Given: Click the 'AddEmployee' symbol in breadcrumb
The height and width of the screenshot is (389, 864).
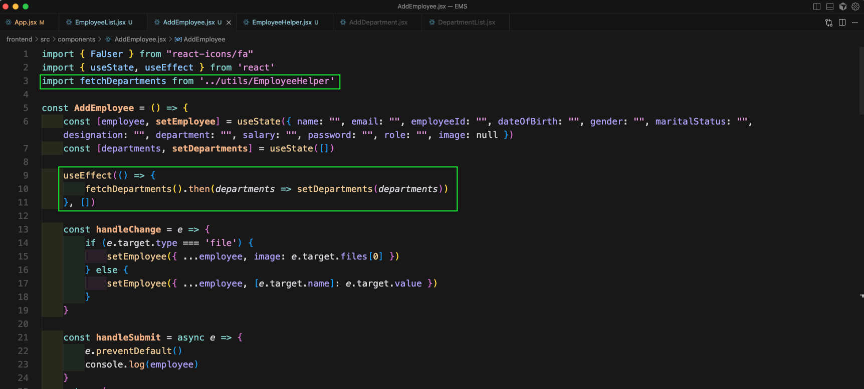Looking at the screenshot, I should click(x=204, y=39).
